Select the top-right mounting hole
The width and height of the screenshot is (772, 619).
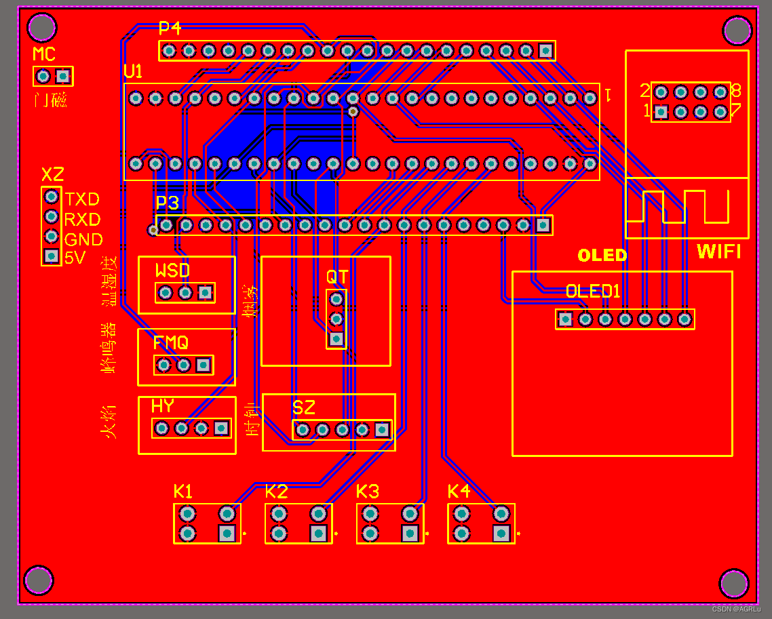click(x=737, y=30)
